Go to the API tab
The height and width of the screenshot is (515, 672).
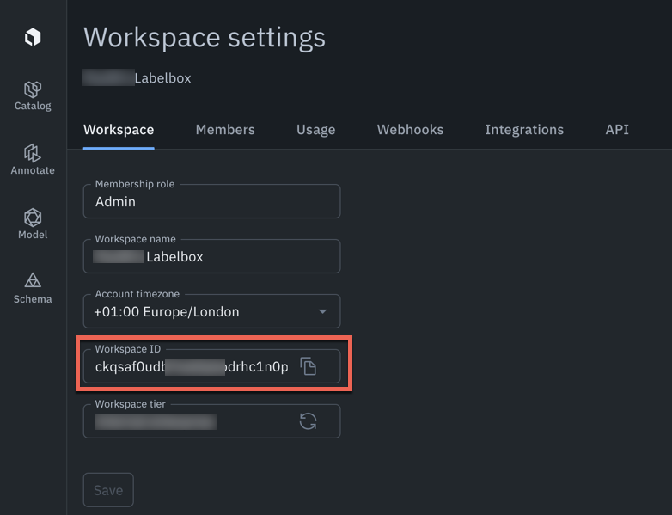(x=617, y=130)
